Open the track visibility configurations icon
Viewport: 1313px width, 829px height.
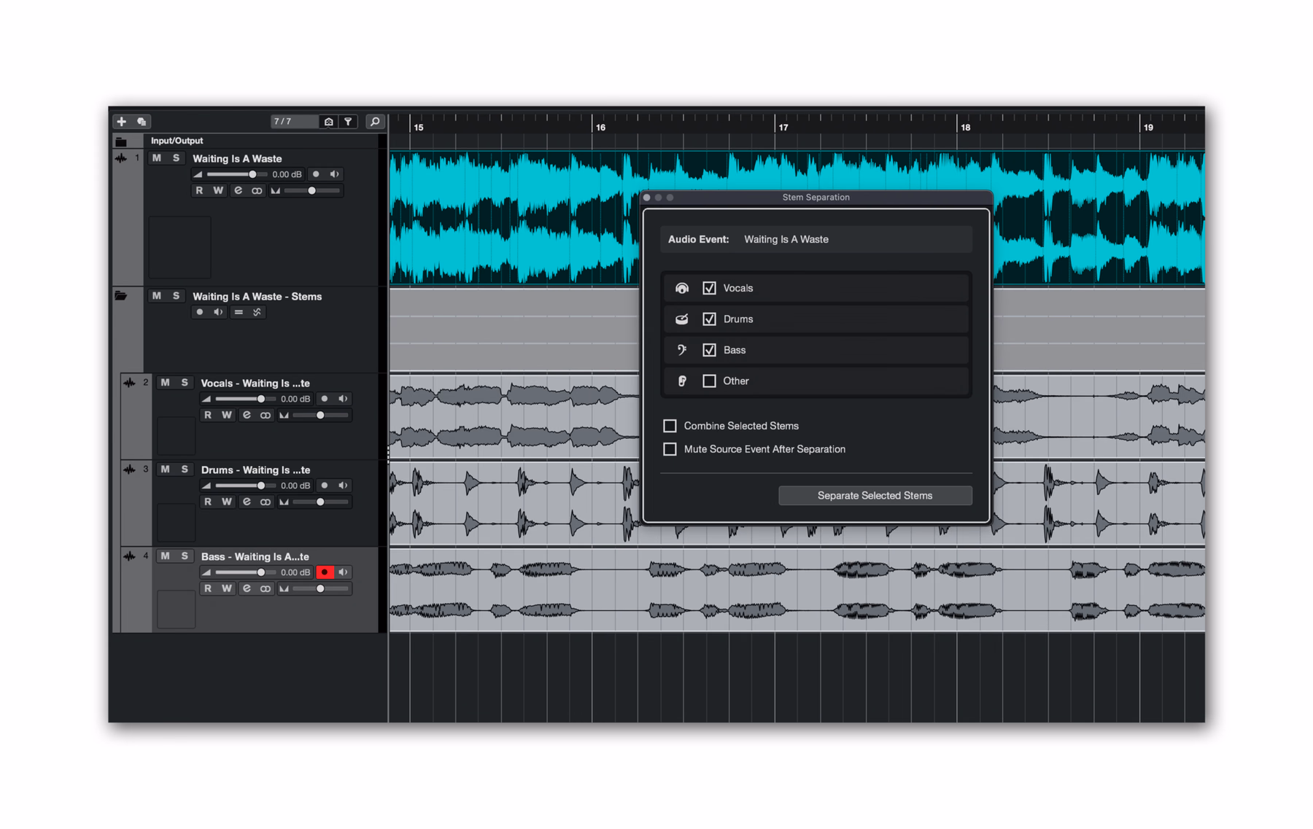(329, 122)
